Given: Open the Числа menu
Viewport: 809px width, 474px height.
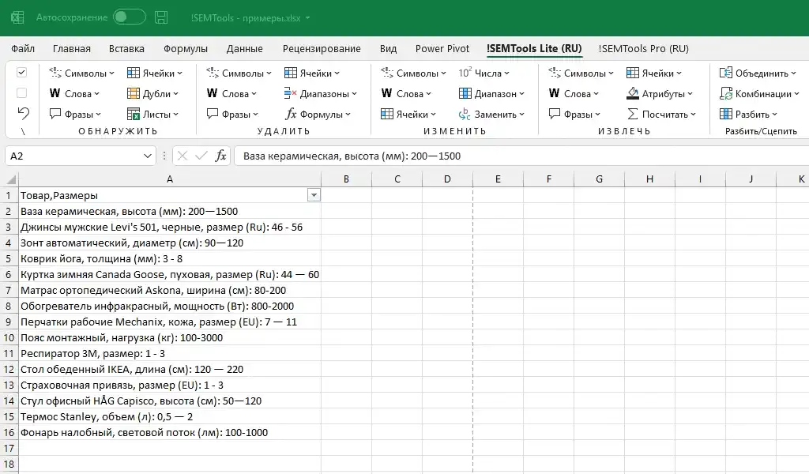Looking at the screenshot, I should pyautogui.click(x=484, y=73).
